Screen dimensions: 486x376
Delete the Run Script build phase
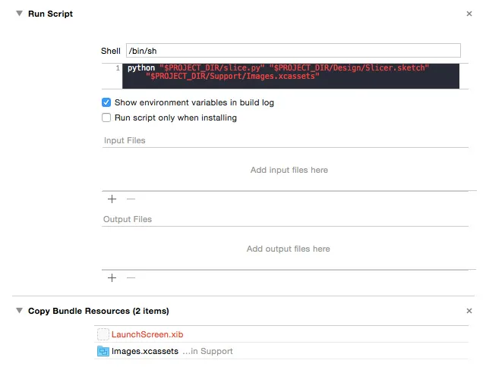click(x=469, y=14)
